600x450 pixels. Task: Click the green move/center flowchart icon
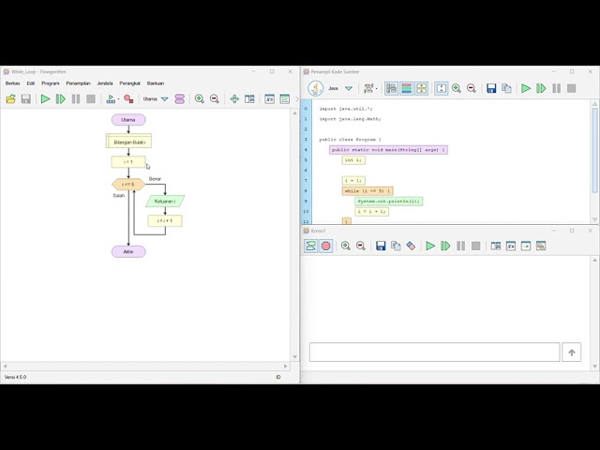pos(234,99)
